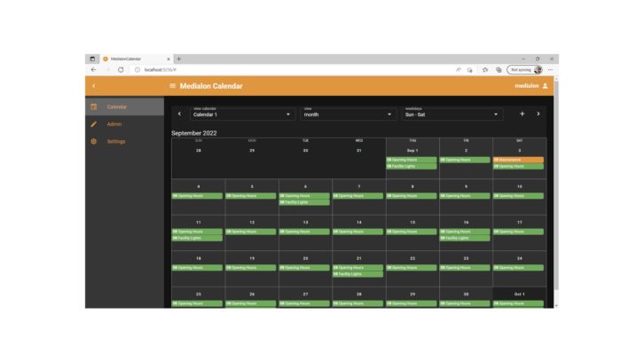Open the tab actions menu icon

pyautogui.click(x=92, y=59)
